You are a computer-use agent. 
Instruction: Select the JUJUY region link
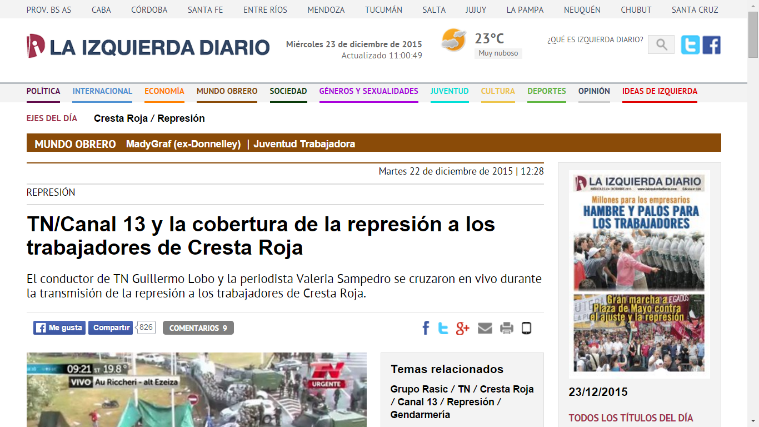point(476,10)
